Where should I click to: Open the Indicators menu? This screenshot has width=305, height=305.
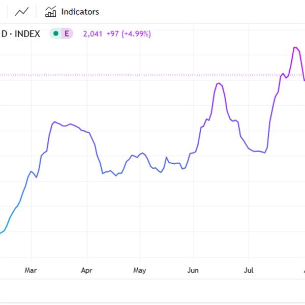(x=72, y=12)
